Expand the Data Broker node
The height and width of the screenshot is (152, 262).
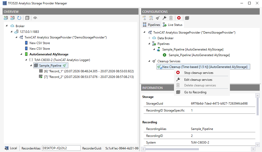[x=149, y=38]
